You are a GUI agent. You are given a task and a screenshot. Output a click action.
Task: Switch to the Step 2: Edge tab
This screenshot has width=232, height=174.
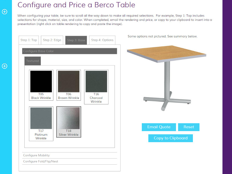point(52,40)
